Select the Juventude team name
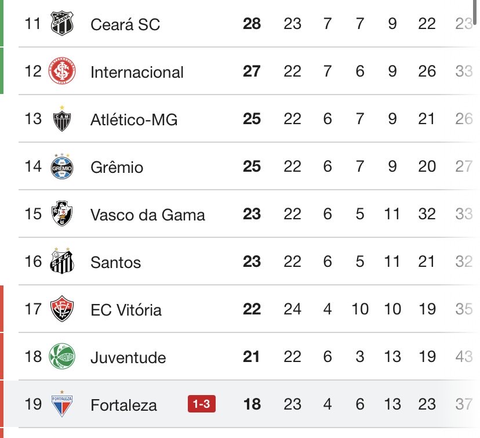Screen dimensions: 480x438 (128, 357)
